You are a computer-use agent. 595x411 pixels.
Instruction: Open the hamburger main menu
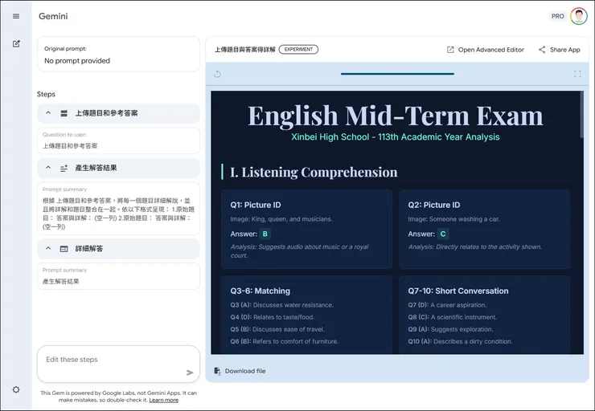click(16, 16)
